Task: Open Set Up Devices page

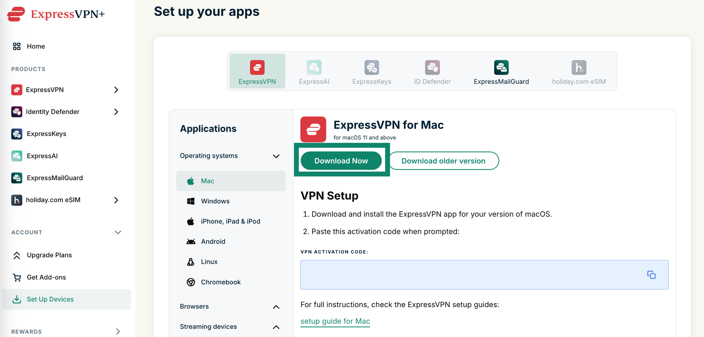Action: (x=66, y=299)
